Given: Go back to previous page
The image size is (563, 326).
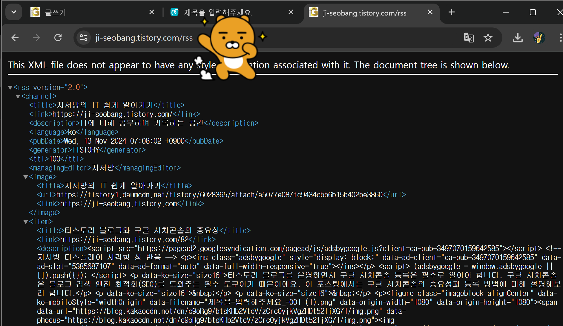Looking at the screenshot, I should (15, 38).
